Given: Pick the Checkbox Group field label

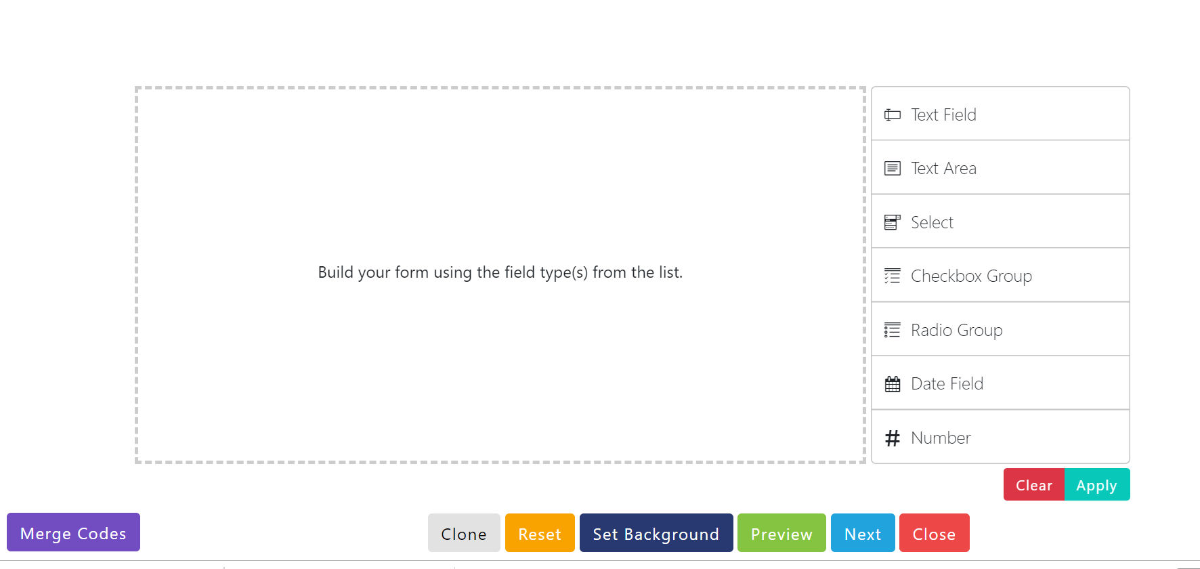Looking at the screenshot, I should click(971, 276).
